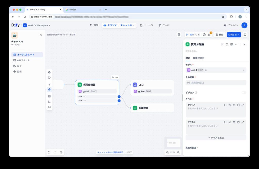Select the Pointer mode tool on canvas

49,84
